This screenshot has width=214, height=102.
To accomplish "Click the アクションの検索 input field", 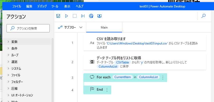I will [28, 28].
